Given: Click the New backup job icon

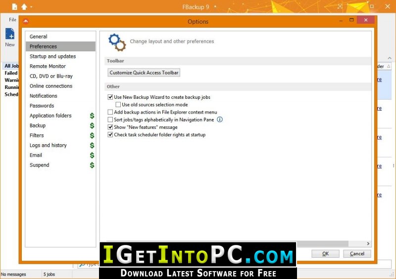Looking at the screenshot, I should (10, 34).
